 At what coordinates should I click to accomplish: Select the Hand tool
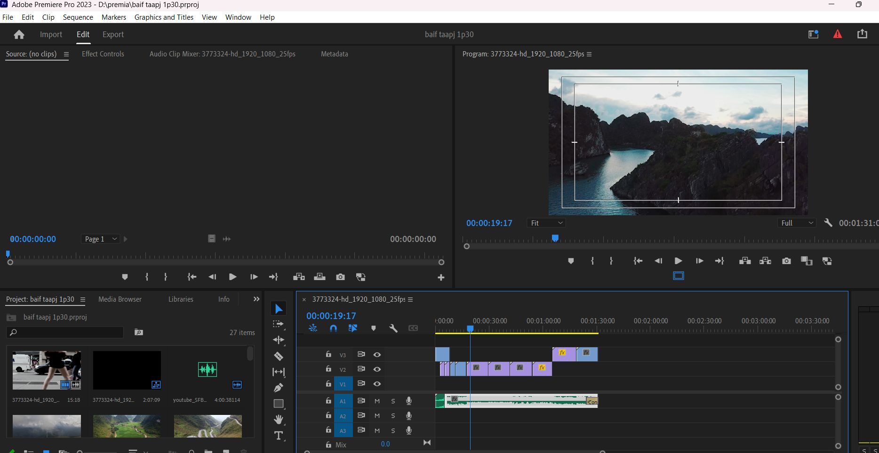[x=279, y=419]
